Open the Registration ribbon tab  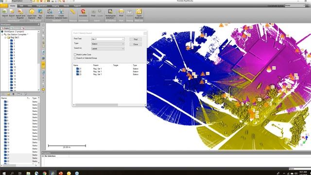42,6
